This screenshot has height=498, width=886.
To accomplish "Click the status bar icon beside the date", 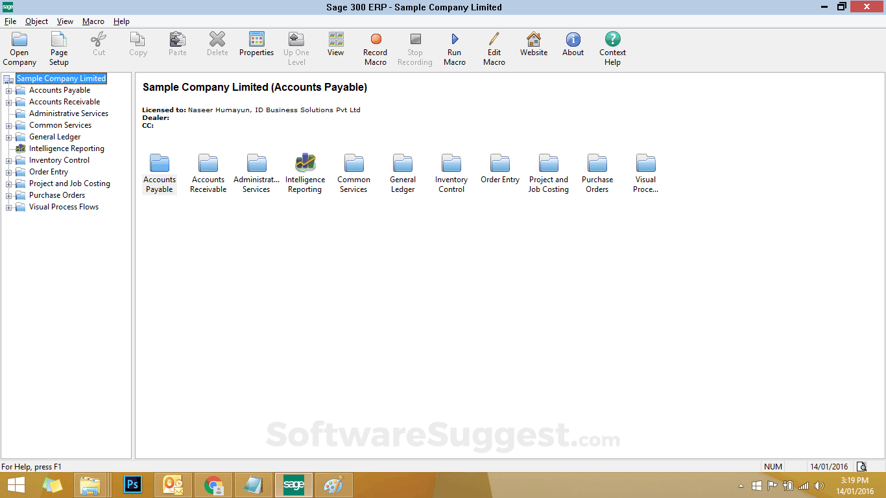I will (x=861, y=466).
